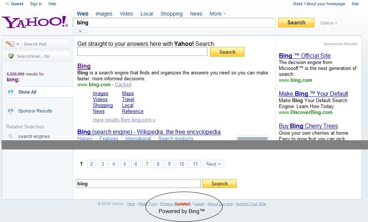Go to the Shopping tab
Viewport: 368px width, 222px height.
(172, 14)
